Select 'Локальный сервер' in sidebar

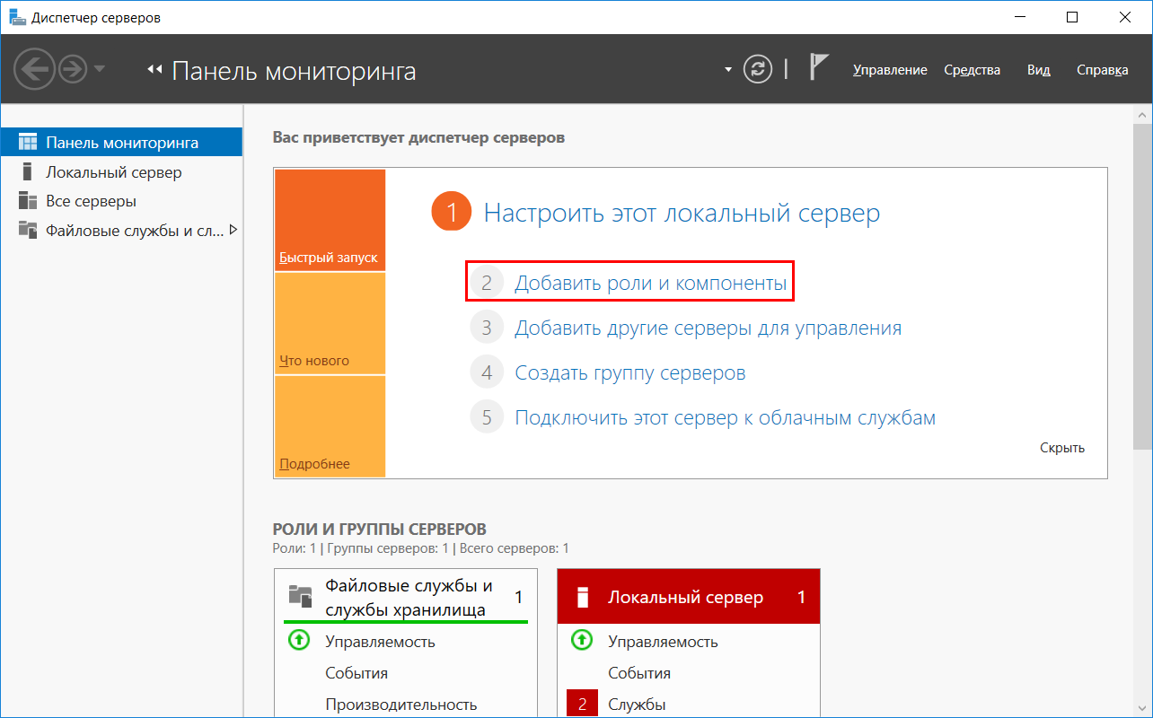click(113, 172)
